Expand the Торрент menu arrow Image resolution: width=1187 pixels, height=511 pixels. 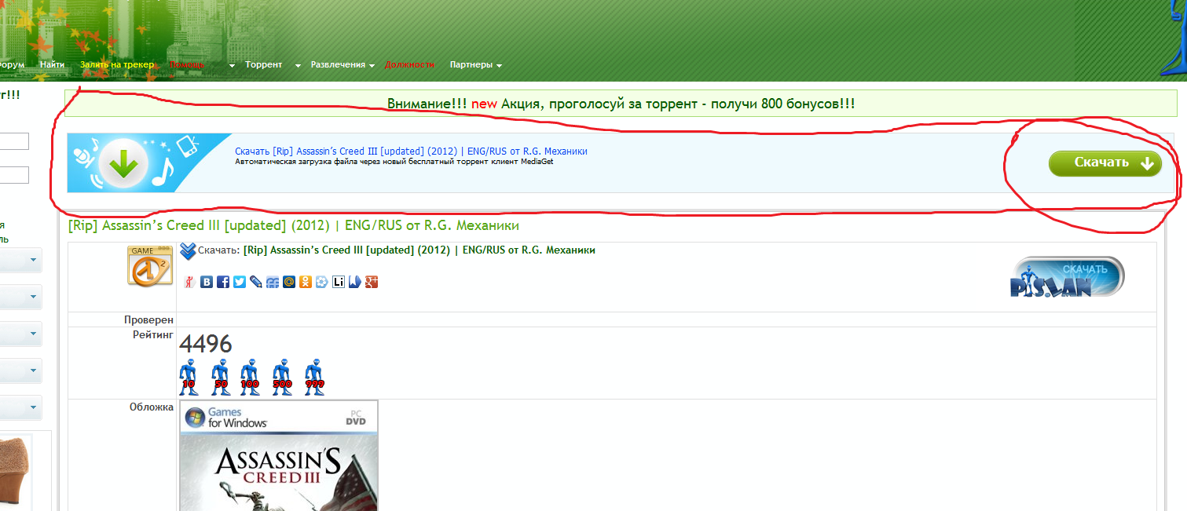pyautogui.click(x=298, y=66)
